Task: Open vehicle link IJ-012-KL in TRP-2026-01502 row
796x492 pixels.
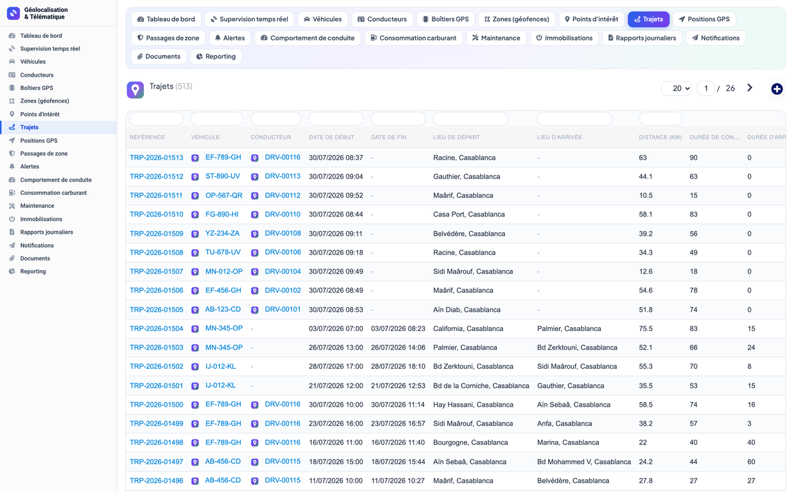Action: pyautogui.click(x=221, y=366)
